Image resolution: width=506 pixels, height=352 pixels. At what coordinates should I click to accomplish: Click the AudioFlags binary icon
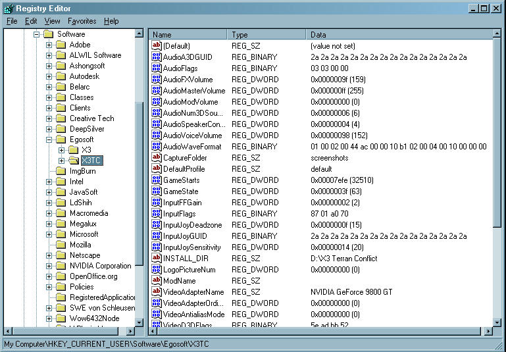coord(157,68)
